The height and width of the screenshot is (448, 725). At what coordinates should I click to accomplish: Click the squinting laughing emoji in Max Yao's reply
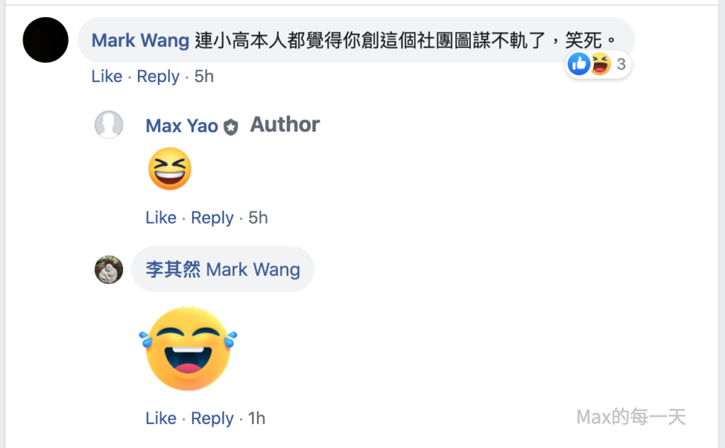tap(170, 168)
